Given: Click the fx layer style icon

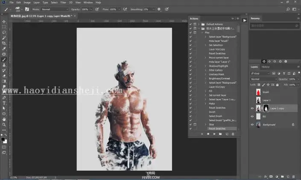Looking at the screenshot, I should 266,176.
